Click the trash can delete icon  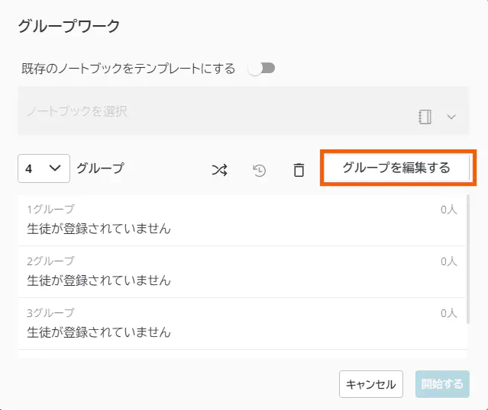(x=299, y=170)
